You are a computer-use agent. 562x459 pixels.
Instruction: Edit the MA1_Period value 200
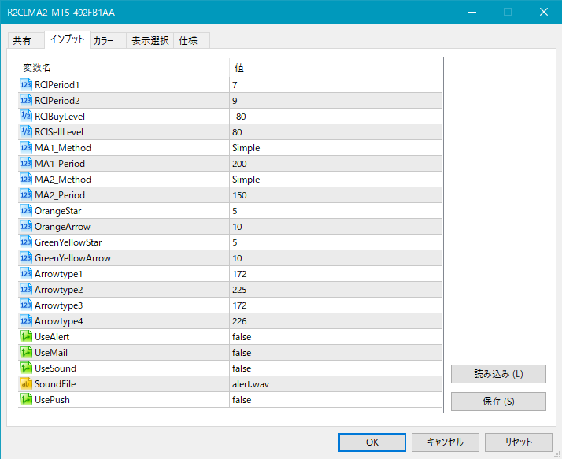pos(336,164)
